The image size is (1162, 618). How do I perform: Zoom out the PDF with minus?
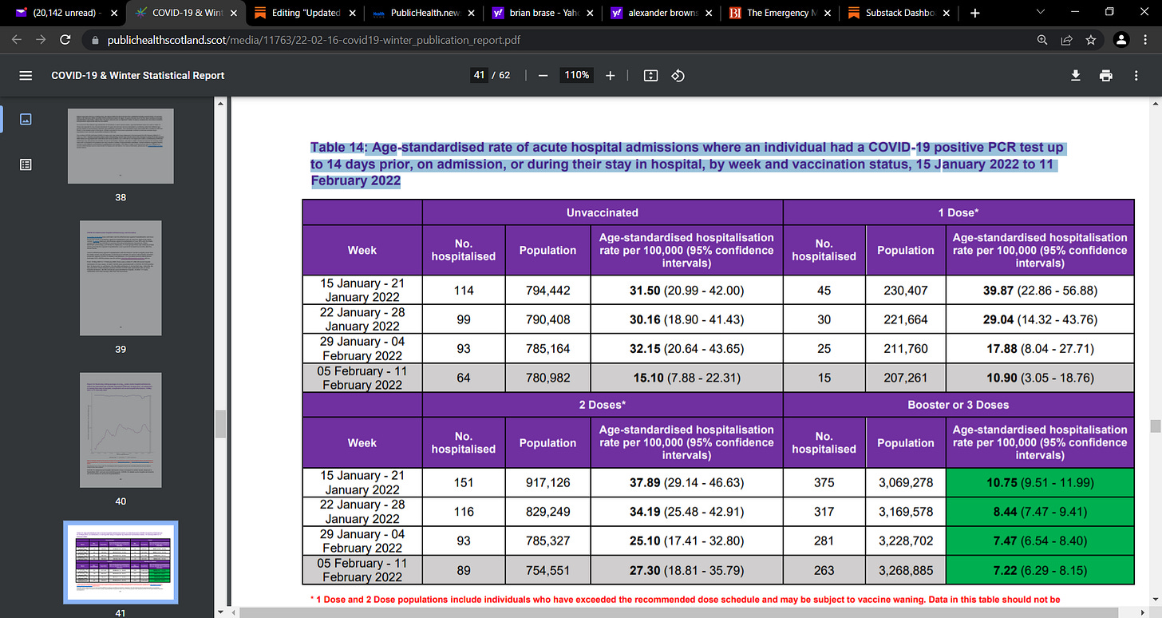[543, 75]
